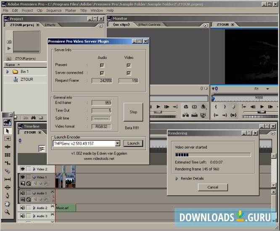Viewport: 280px width, 231px height.
Task: Click the Set Unnumbered Marker icon
Action: pyautogui.click(x=233, y=107)
